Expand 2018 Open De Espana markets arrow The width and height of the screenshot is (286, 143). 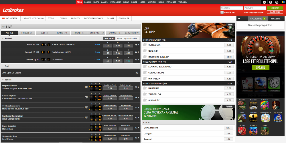137,73
